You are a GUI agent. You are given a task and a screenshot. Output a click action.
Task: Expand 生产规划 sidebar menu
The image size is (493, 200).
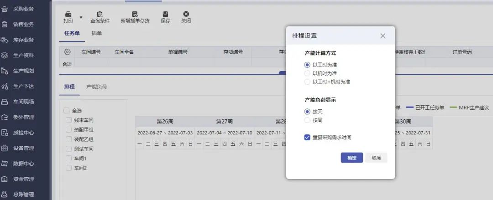23,71
